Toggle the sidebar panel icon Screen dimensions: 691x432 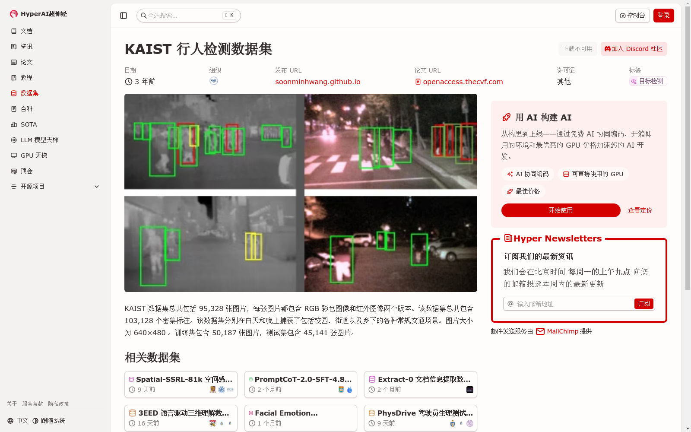124,16
